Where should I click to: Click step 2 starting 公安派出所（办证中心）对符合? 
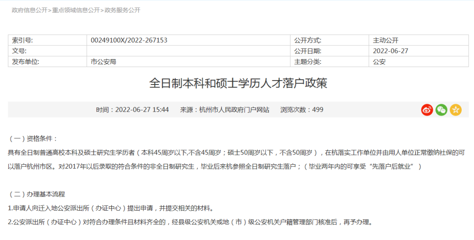[191, 222]
